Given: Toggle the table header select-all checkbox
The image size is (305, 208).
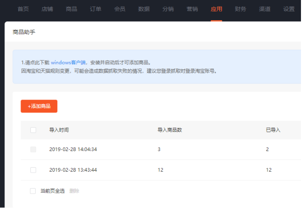Looking at the screenshot, I should point(33,130).
